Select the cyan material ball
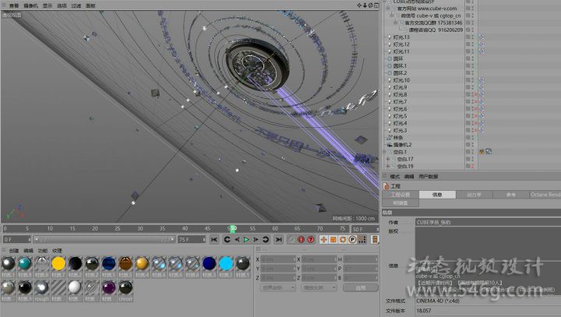Viewport: 561px width, 317px height. click(226, 264)
